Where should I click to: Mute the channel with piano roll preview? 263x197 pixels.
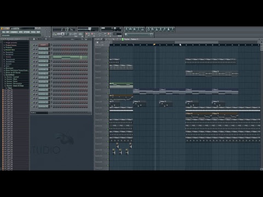[x=32, y=57]
